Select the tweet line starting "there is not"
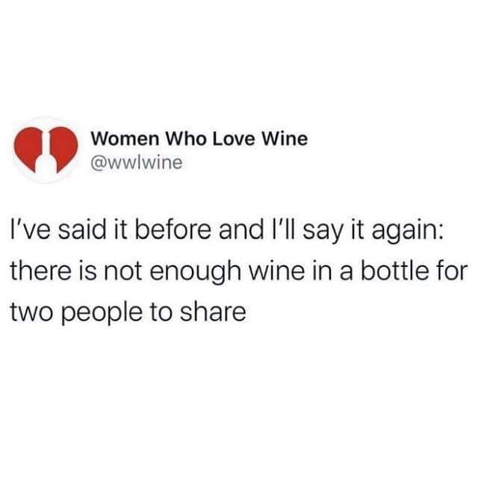The image size is (478, 495). coord(239,272)
